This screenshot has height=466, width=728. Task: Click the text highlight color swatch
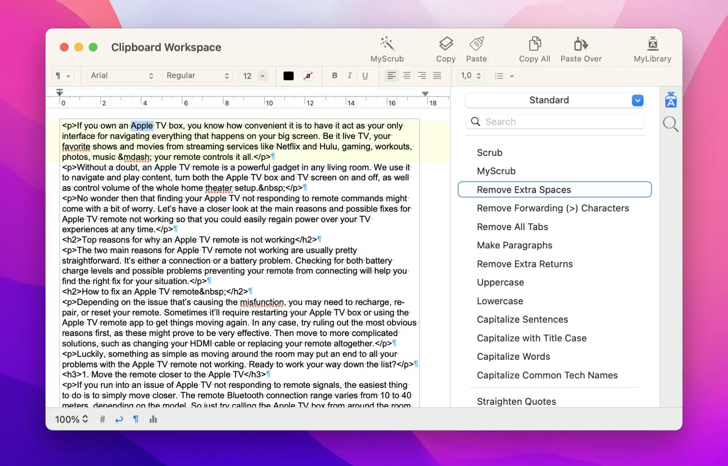point(308,76)
